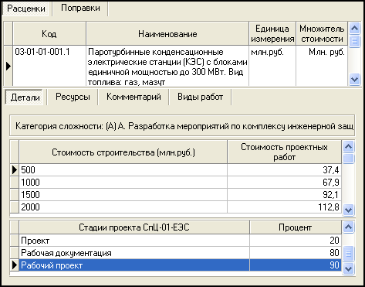Open the Виды работ tab
Screen dimensions: 365x287
pos(200,97)
